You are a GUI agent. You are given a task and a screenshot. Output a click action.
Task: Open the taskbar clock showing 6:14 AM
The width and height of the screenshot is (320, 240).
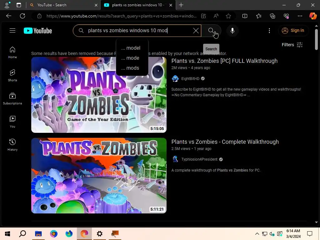(293, 234)
